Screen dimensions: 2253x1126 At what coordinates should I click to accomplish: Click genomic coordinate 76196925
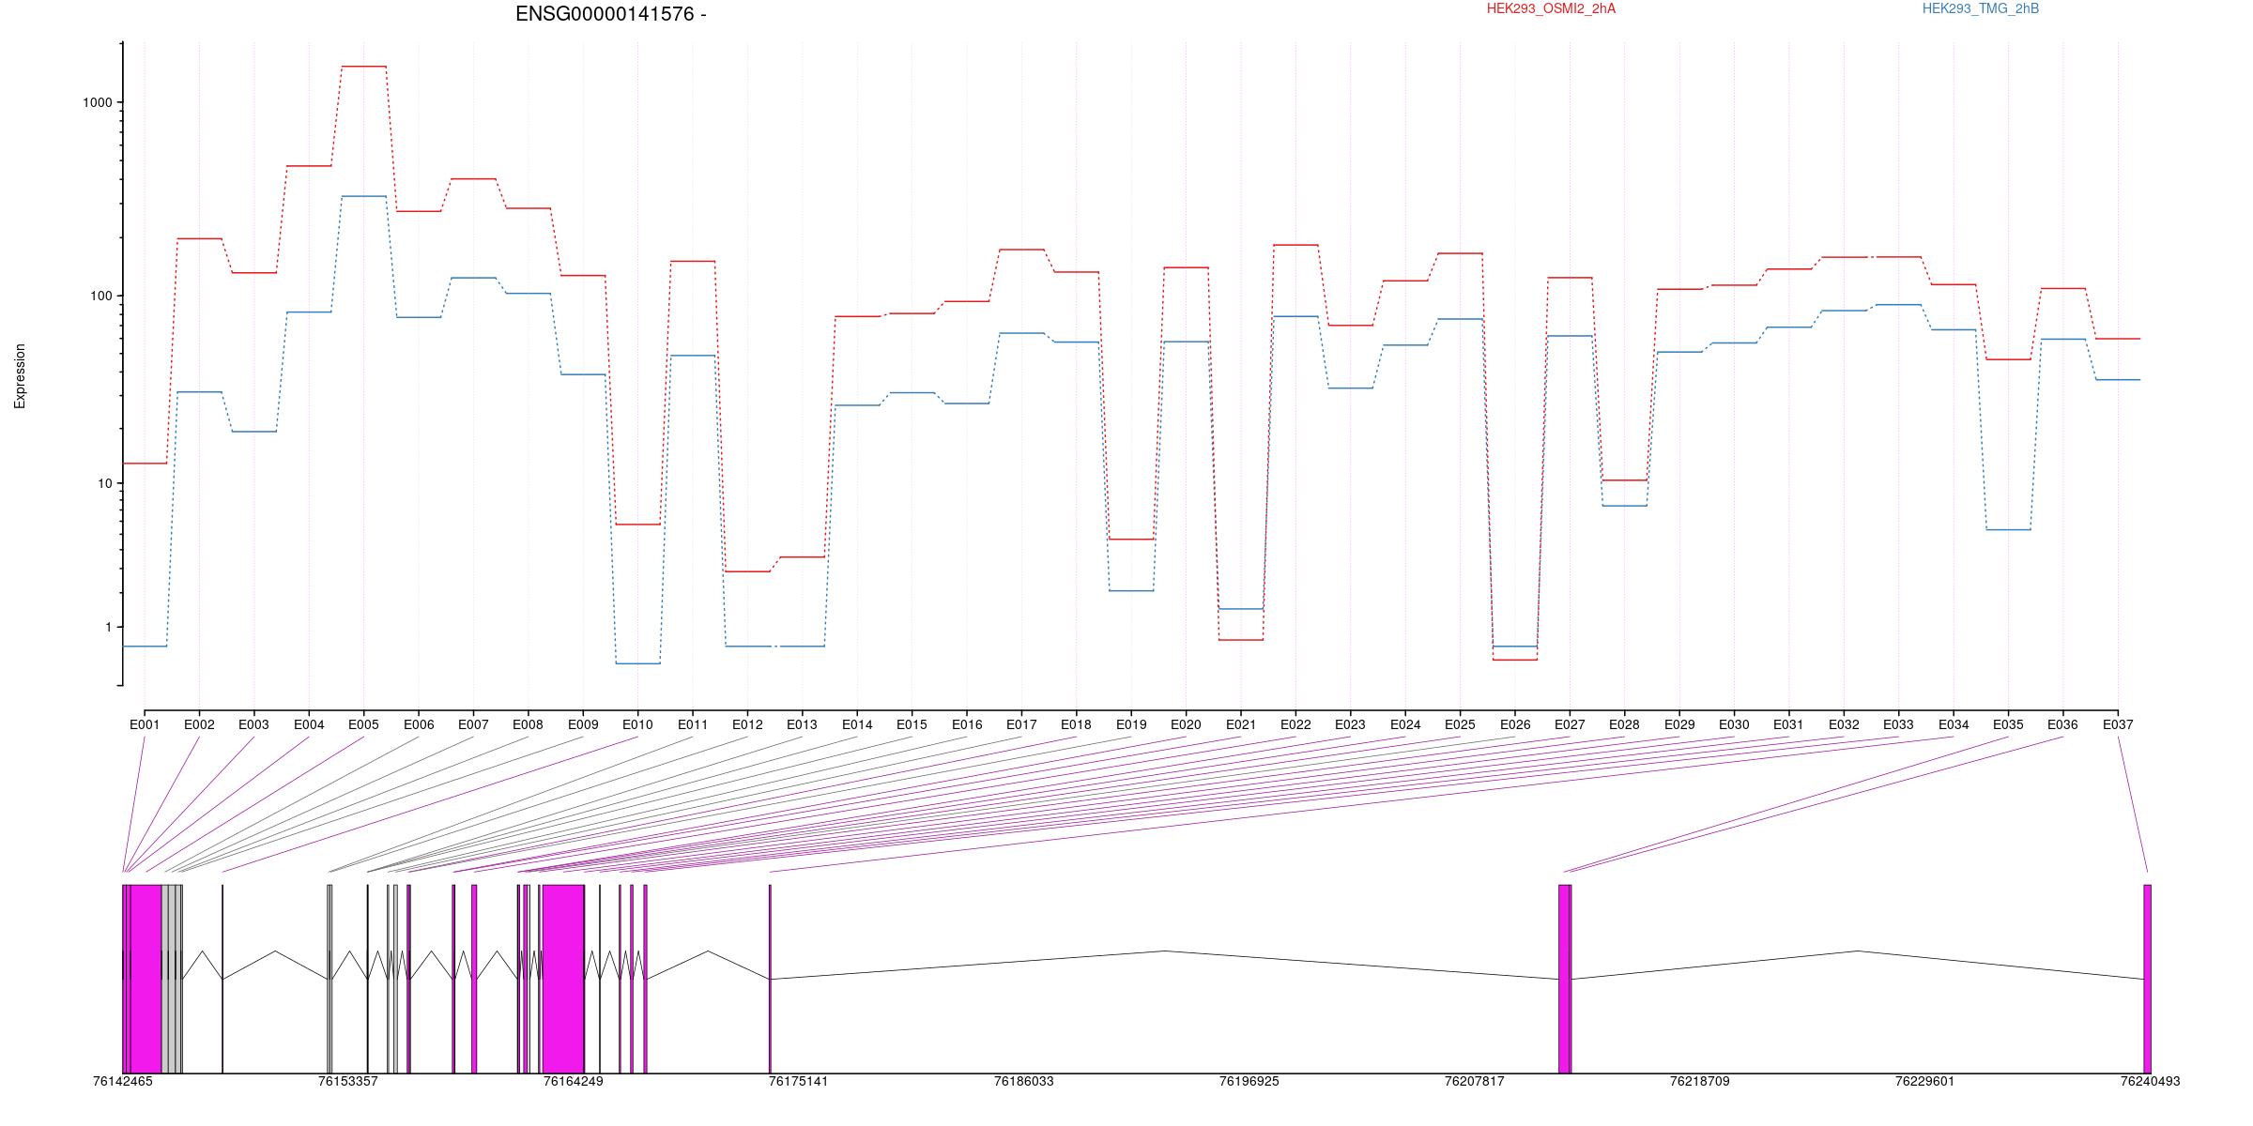pyautogui.click(x=1249, y=1082)
